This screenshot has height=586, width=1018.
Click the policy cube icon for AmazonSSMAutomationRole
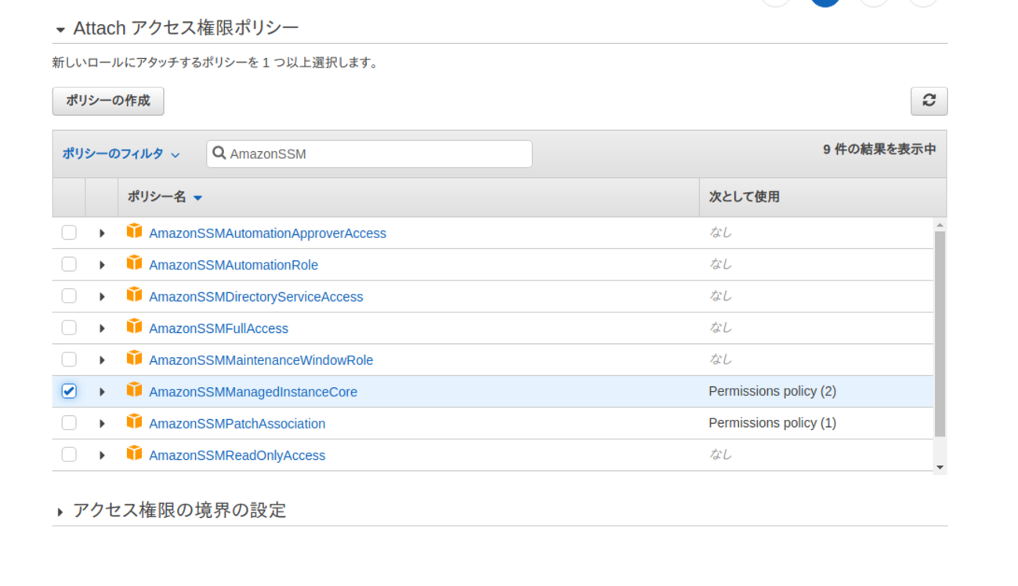(135, 263)
